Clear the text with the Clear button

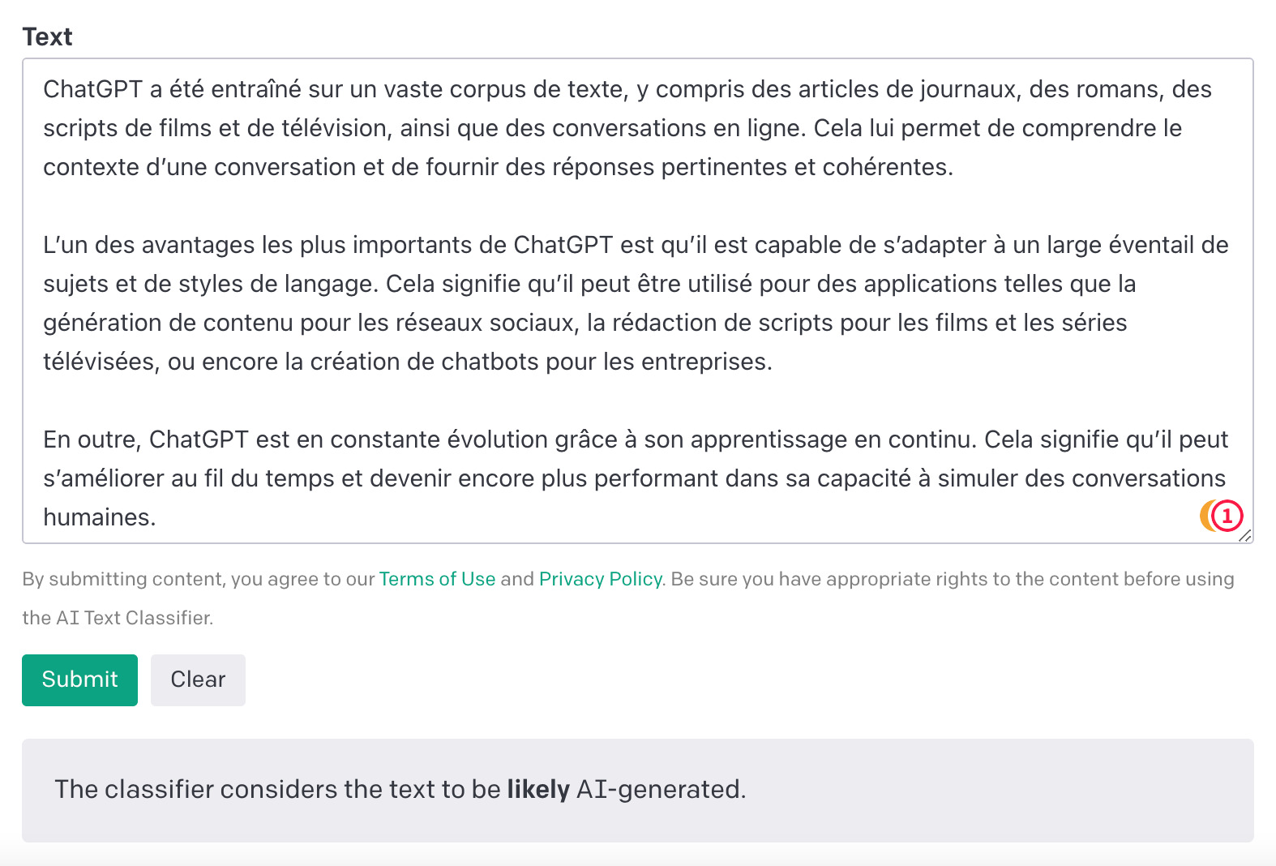tap(198, 680)
